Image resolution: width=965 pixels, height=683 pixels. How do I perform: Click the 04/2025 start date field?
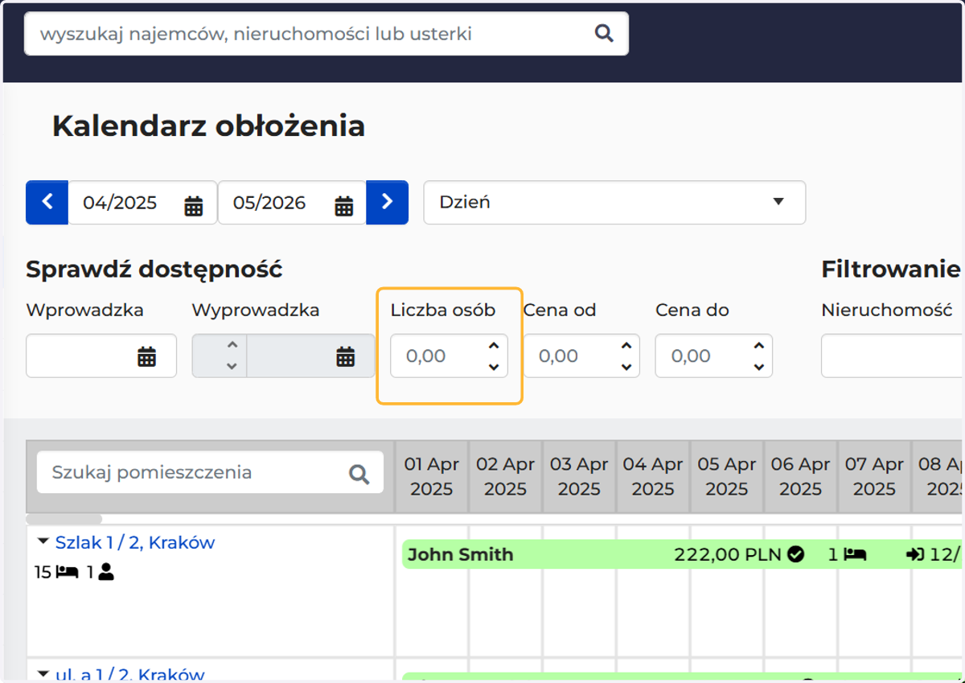coord(142,202)
